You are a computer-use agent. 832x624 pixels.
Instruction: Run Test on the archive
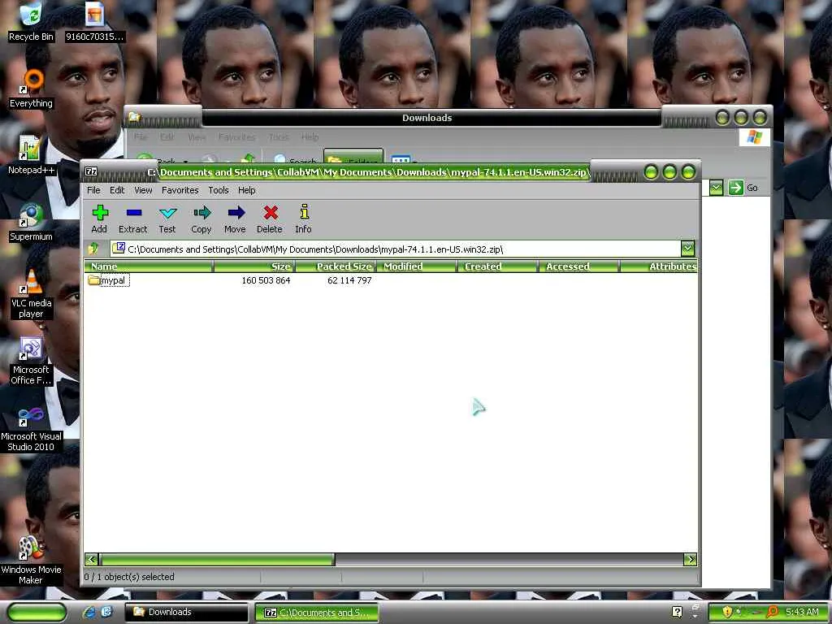pyautogui.click(x=167, y=219)
